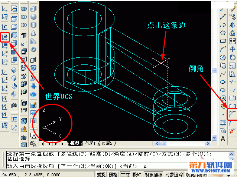This screenshot has width=237, height=177.
Task: Create a Box solid
Action: click(33, 9)
